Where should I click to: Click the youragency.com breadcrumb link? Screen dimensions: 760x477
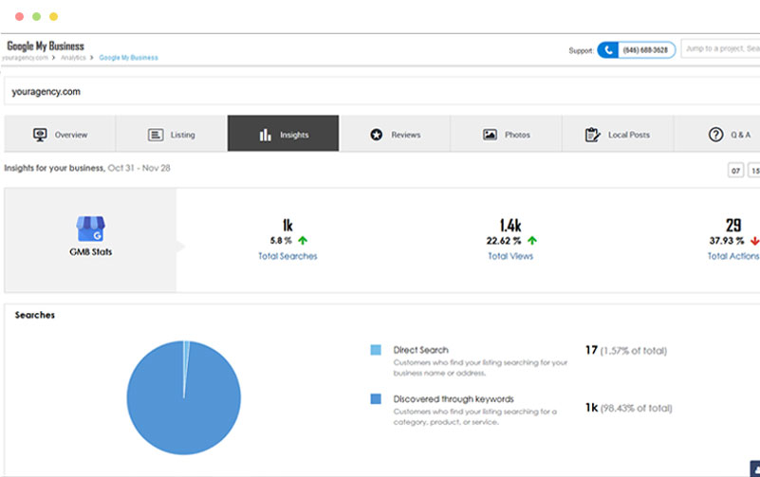pos(26,58)
